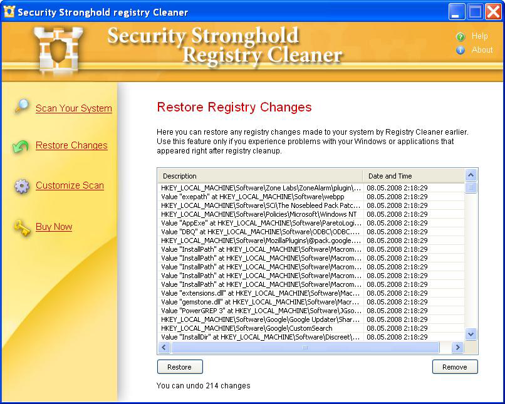Screen dimensions: 505x404
Task: Select the Value "PowerGREP 3" row
Action: pyautogui.click(x=311, y=311)
